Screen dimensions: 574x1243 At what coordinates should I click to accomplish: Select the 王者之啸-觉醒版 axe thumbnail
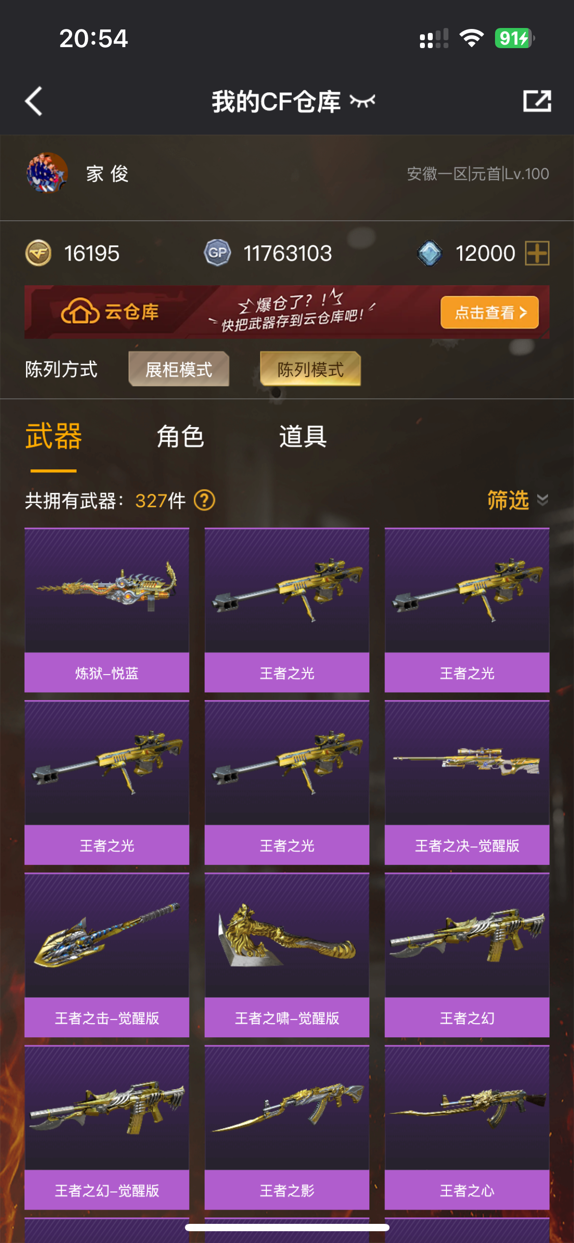tap(287, 936)
